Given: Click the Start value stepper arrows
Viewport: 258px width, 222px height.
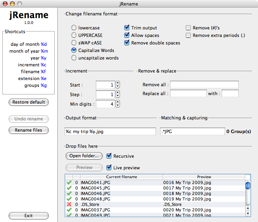Looking at the screenshot, I should (117, 85).
